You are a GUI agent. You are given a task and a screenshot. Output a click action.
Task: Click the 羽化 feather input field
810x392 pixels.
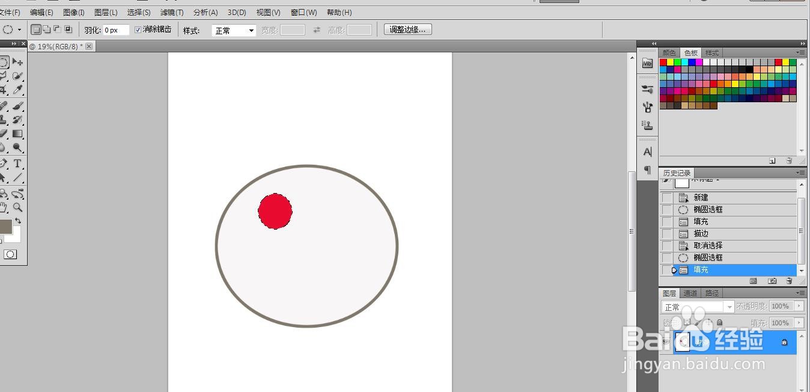[117, 30]
